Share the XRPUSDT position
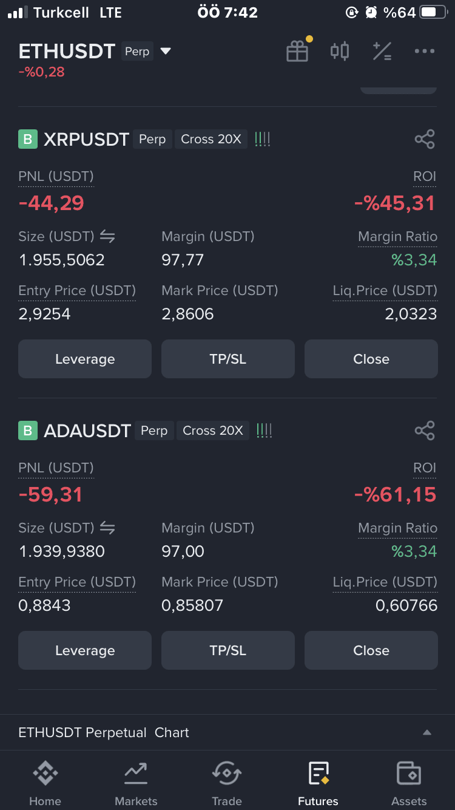455x810 pixels. pos(425,139)
